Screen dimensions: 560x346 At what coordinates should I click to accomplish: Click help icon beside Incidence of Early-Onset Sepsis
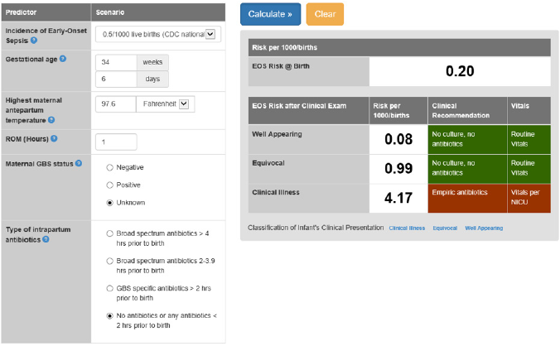[x=35, y=40]
